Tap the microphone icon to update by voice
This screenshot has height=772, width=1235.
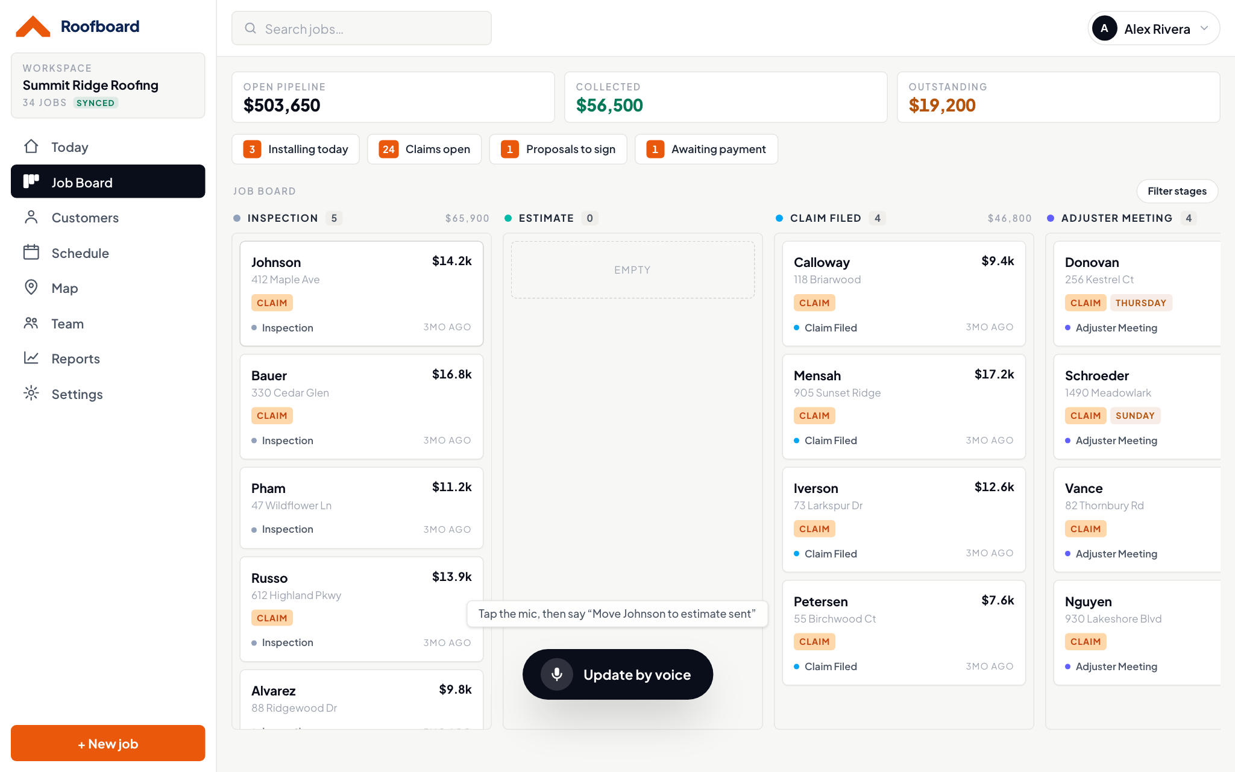click(557, 674)
